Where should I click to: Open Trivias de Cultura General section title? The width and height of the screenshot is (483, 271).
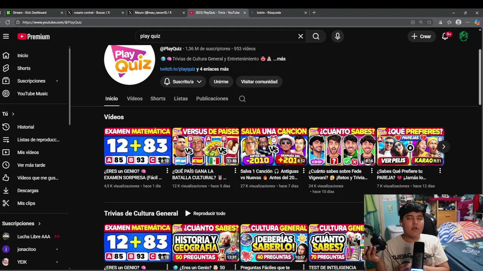tap(141, 213)
